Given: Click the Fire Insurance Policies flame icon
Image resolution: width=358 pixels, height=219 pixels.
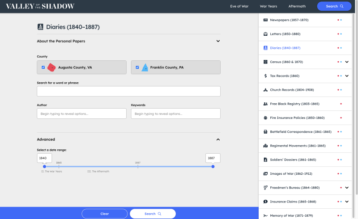Looking at the screenshot, I should point(265,118).
